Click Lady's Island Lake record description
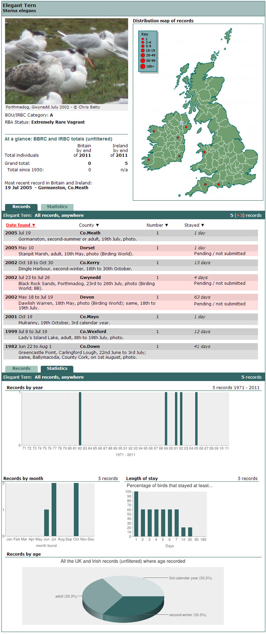266x634 pixels. 71,338
